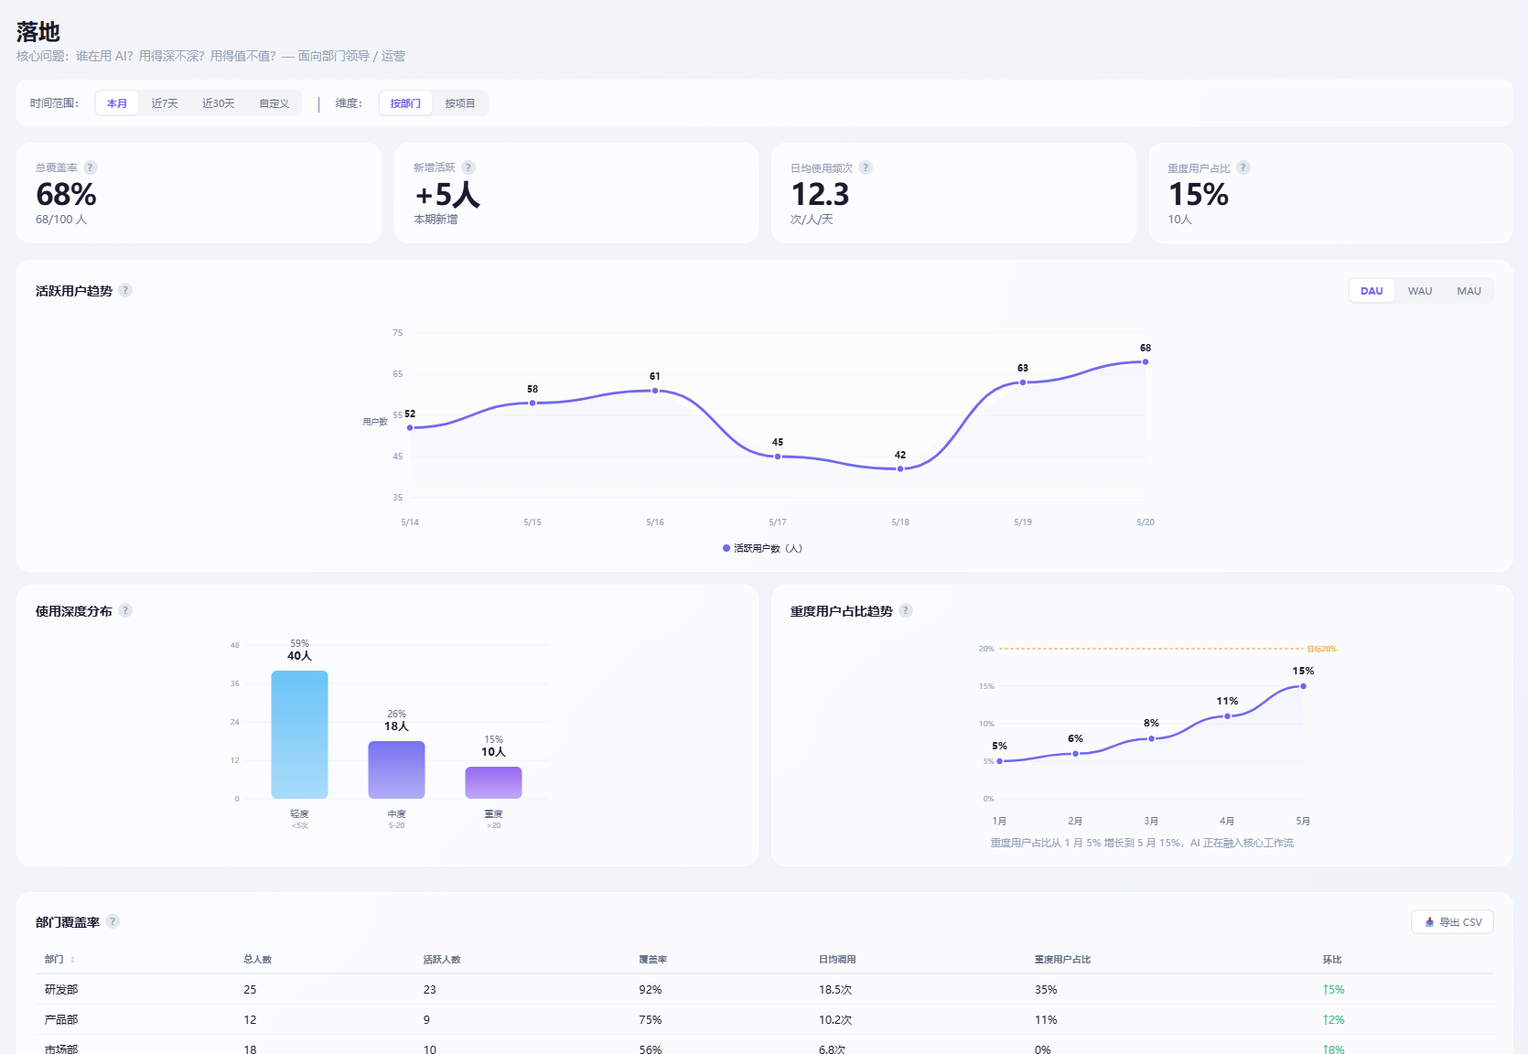This screenshot has width=1528, height=1054.
Task: Switch trend chart to WAU
Action: [1420, 291]
